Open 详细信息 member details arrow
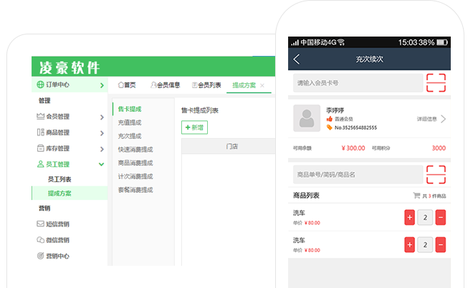Viewport: 473px width, 288px height. [x=443, y=119]
